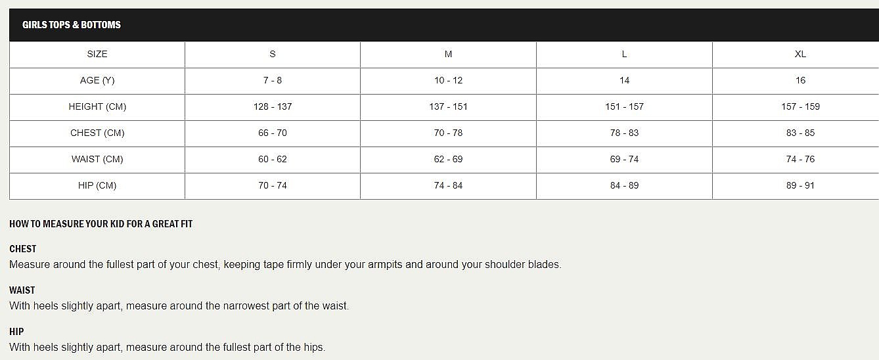Screen dimensions: 879x360
Task: Select the HEIGHT (CM) row label
Action: pyautogui.click(x=97, y=106)
